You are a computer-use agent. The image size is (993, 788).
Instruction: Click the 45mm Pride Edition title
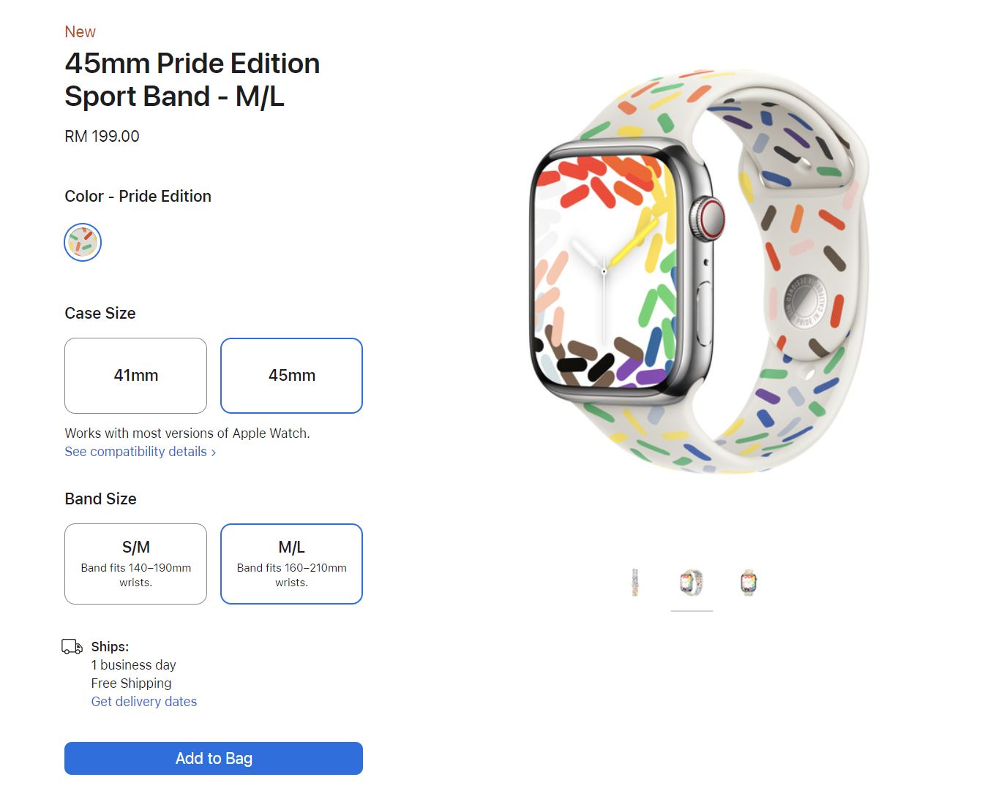192,79
